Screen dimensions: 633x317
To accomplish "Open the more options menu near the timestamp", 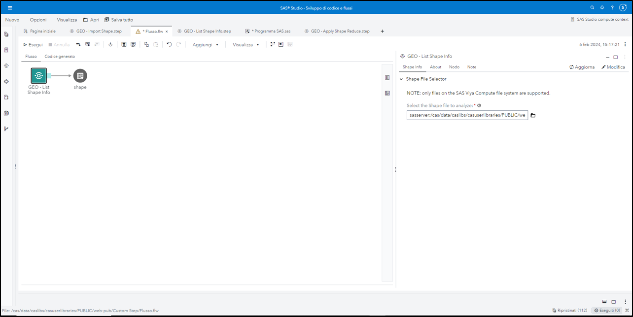I will (625, 44).
